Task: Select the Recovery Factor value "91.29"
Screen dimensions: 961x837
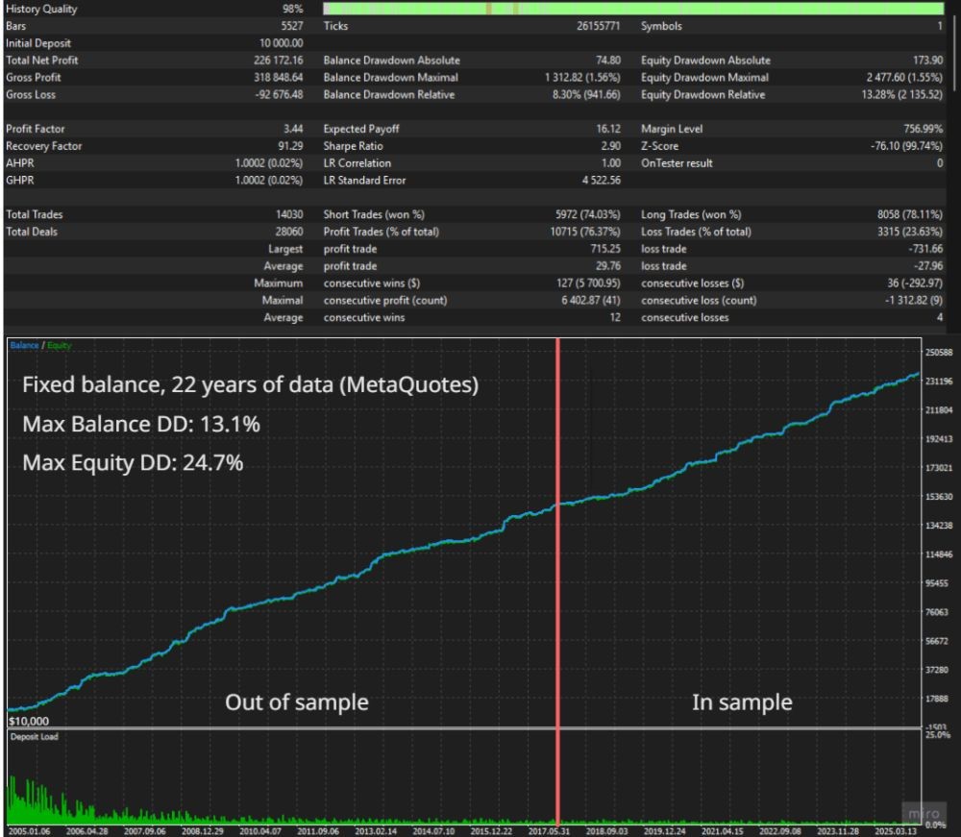Action: tap(290, 146)
